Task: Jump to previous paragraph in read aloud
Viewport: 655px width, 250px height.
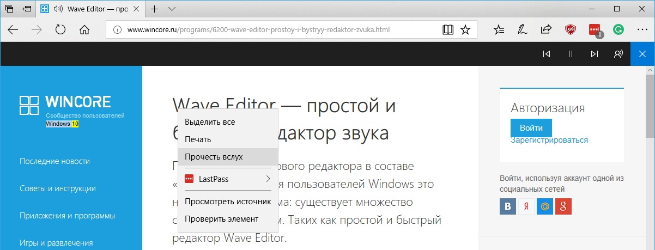Action: 547,53
